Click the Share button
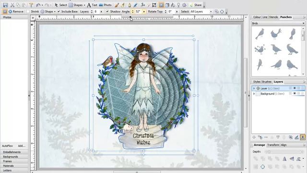Image resolution: width=307 pixels, height=173 pixels. 196,5
